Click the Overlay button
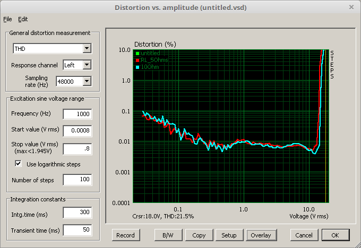Image resolution: width=361 pixels, height=248 pixels. (260, 235)
